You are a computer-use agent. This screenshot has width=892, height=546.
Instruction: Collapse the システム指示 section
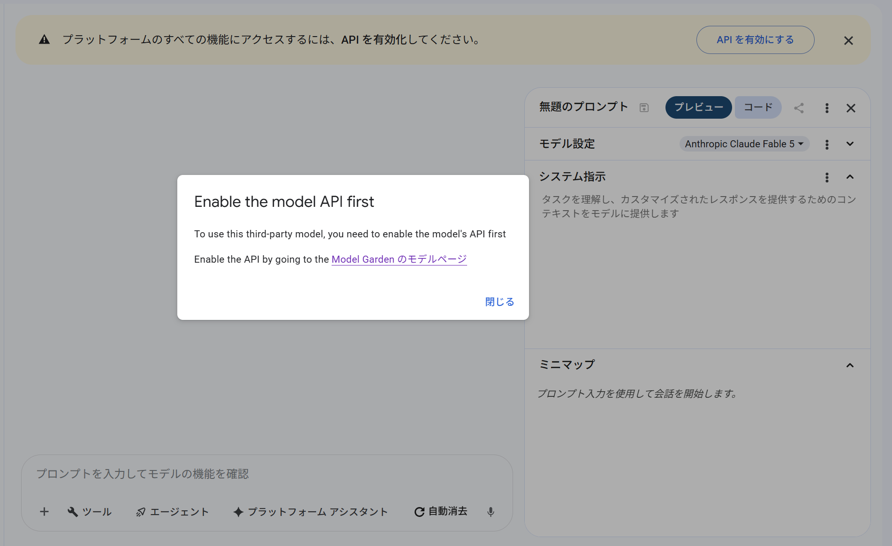850,177
